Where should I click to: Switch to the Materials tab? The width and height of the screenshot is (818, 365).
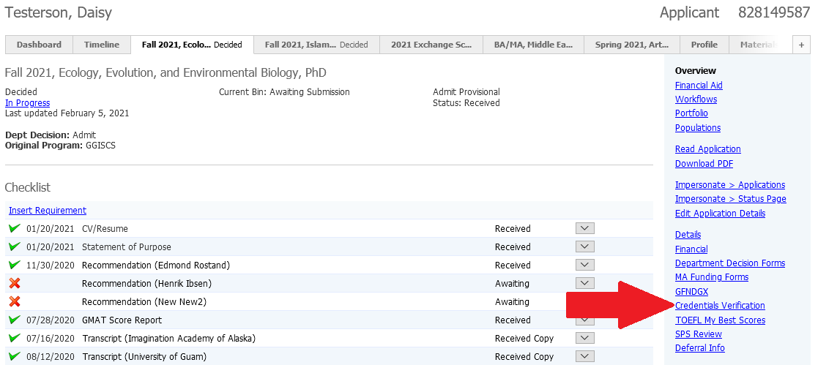point(759,45)
